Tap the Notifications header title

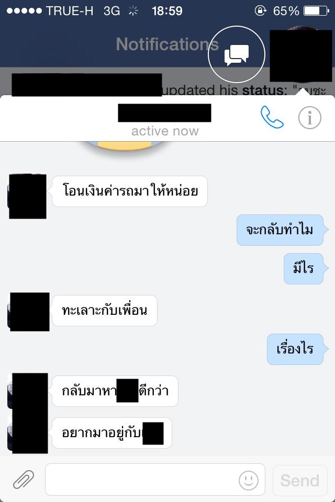pos(167,44)
